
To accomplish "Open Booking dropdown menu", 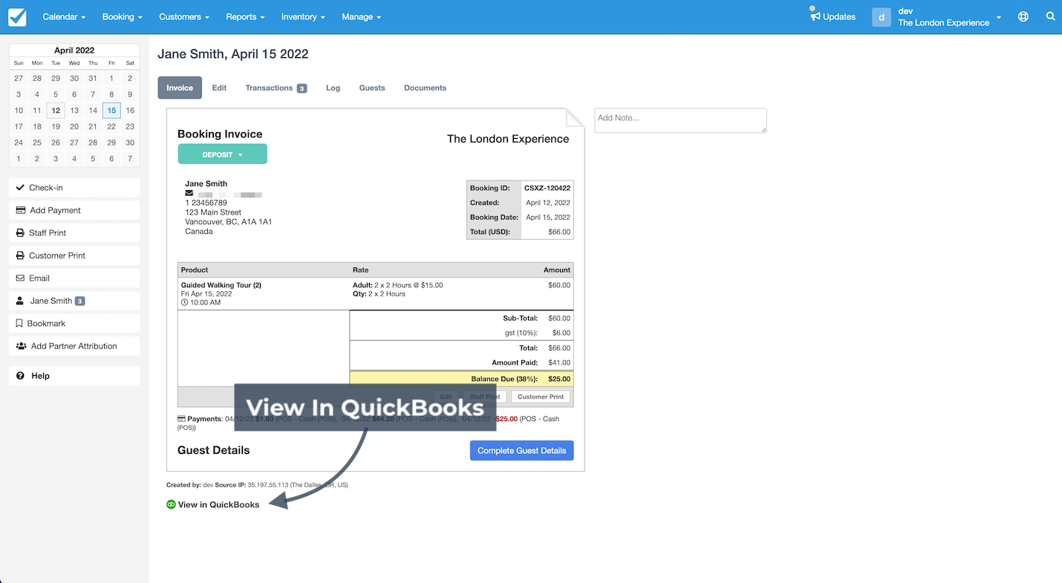I will pos(122,16).
